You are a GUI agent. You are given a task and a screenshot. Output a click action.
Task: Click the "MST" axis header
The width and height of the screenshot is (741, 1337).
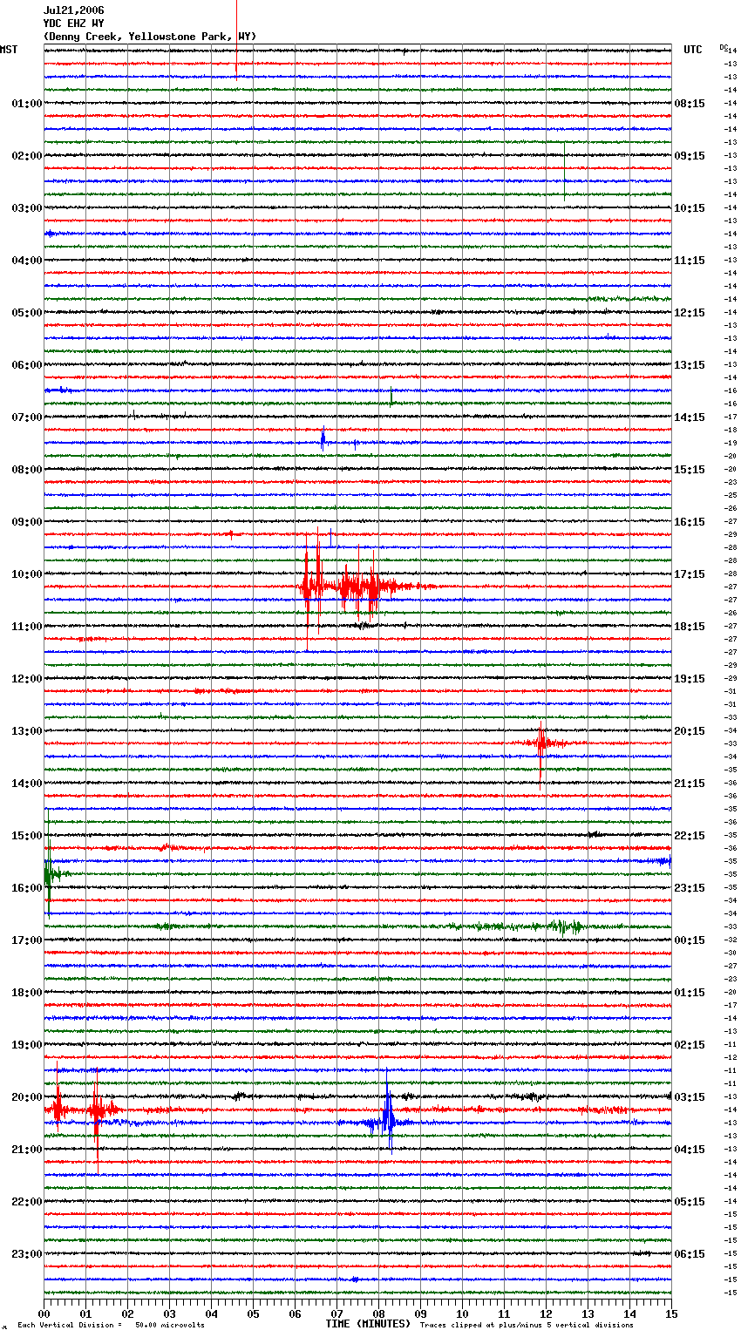pos(9,50)
